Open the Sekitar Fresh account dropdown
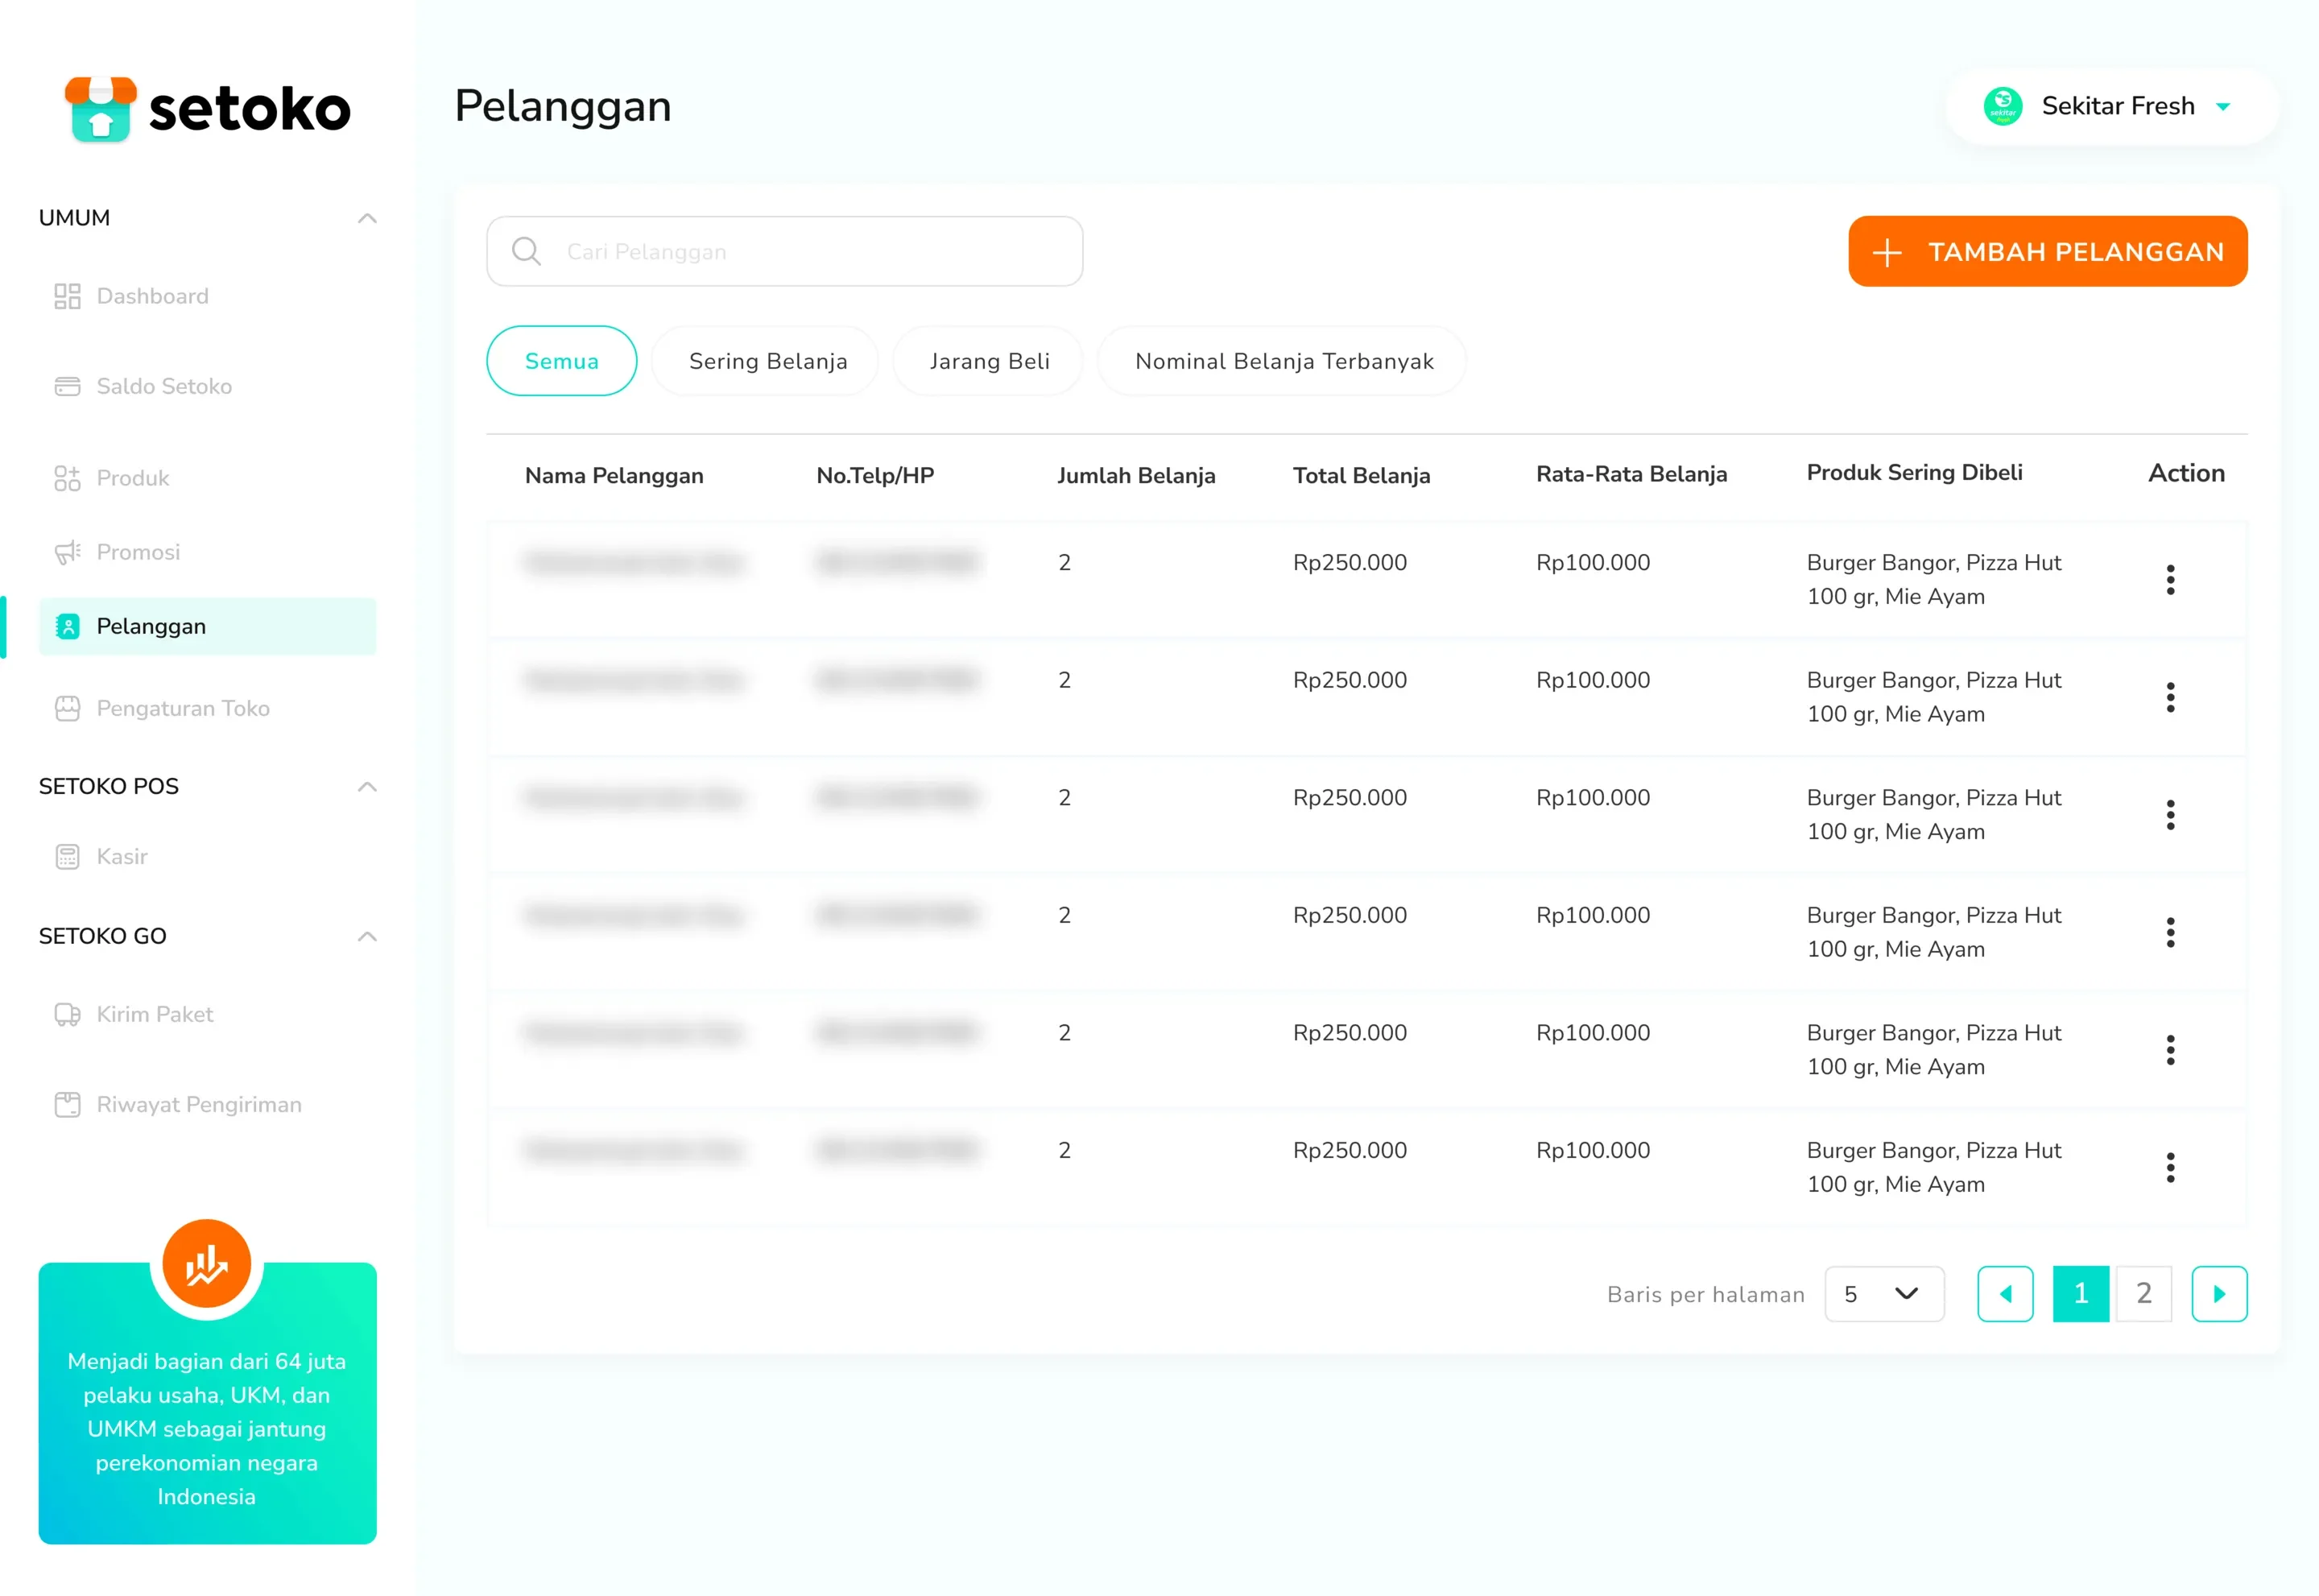Image resolution: width=2319 pixels, height=1596 pixels. [x=2111, y=106]
